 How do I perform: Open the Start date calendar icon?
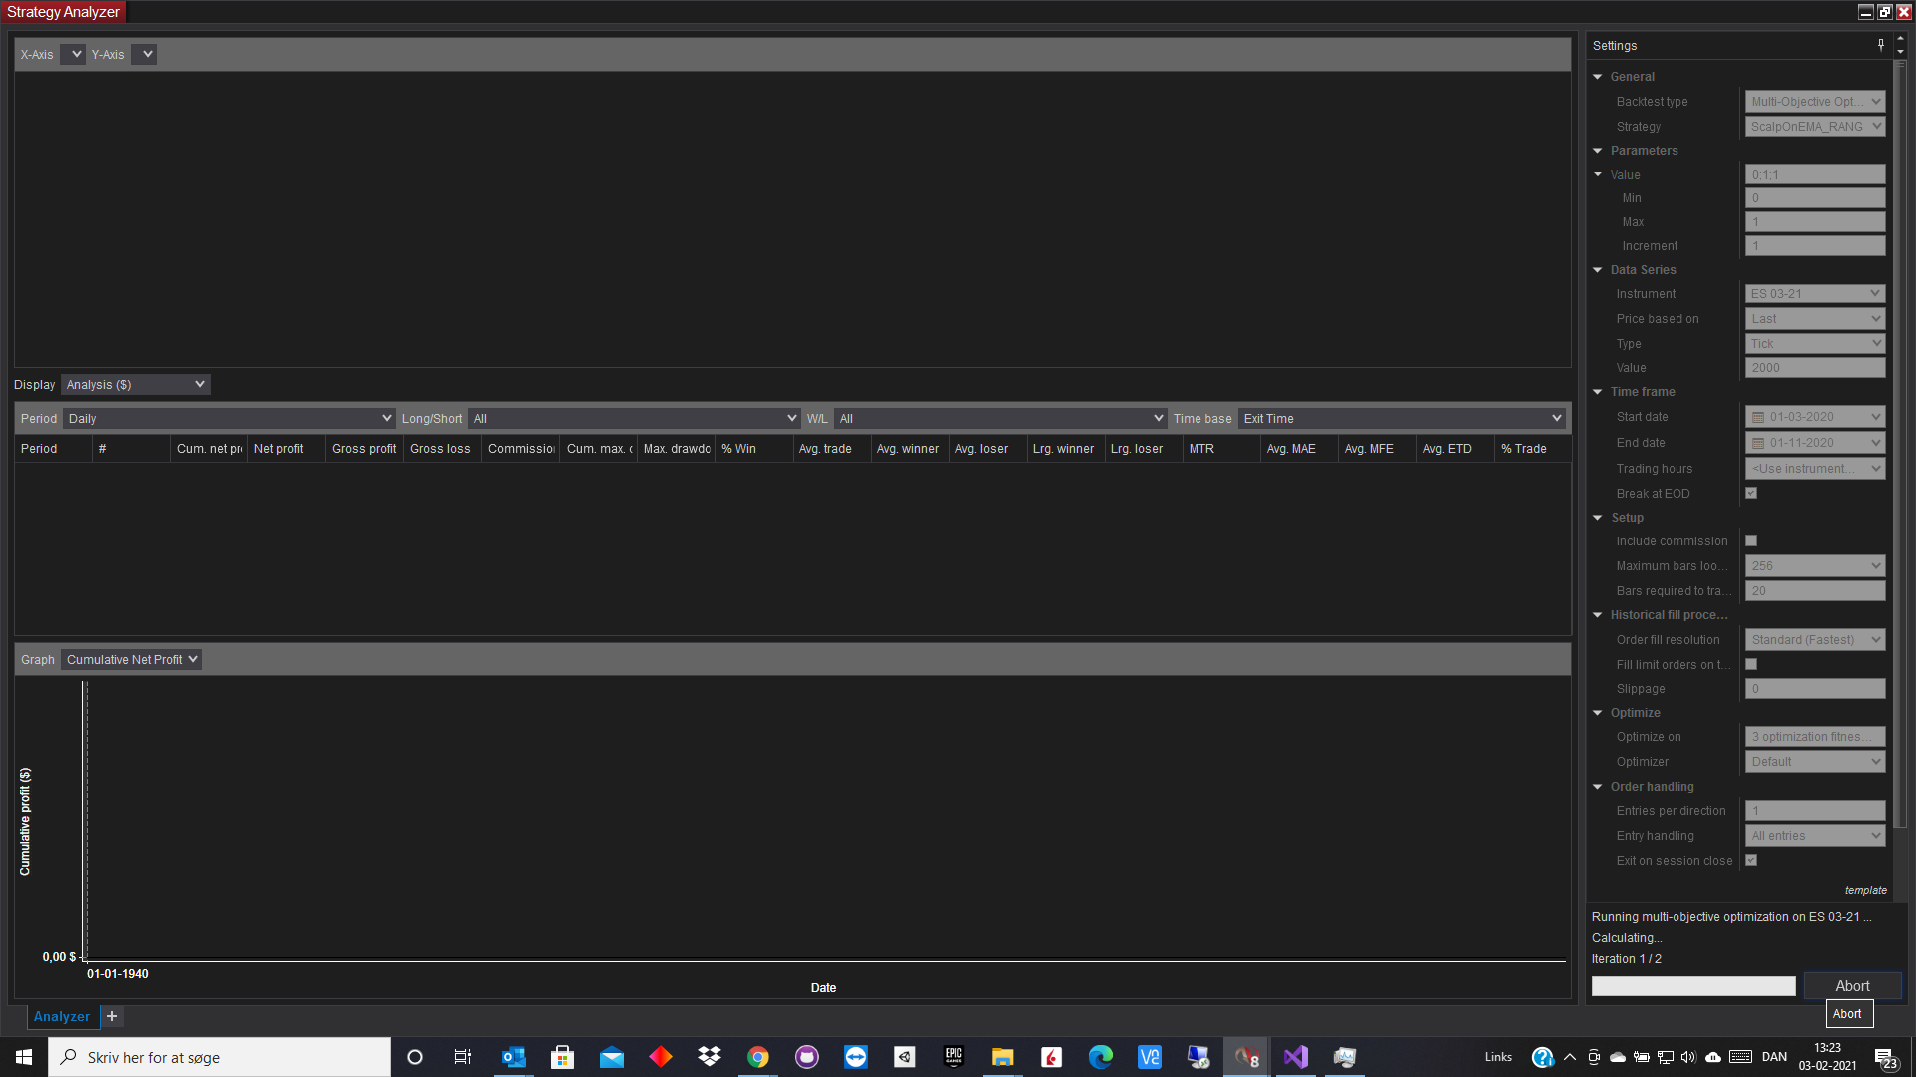tap(1758, 417)
